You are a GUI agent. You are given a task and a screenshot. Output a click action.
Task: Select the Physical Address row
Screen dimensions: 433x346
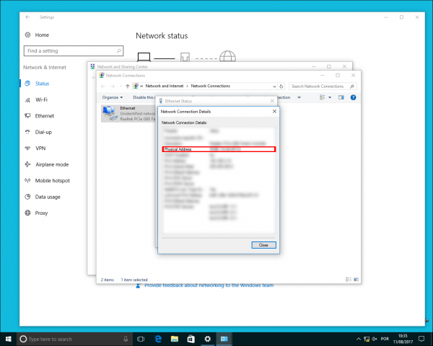(219, 149)
